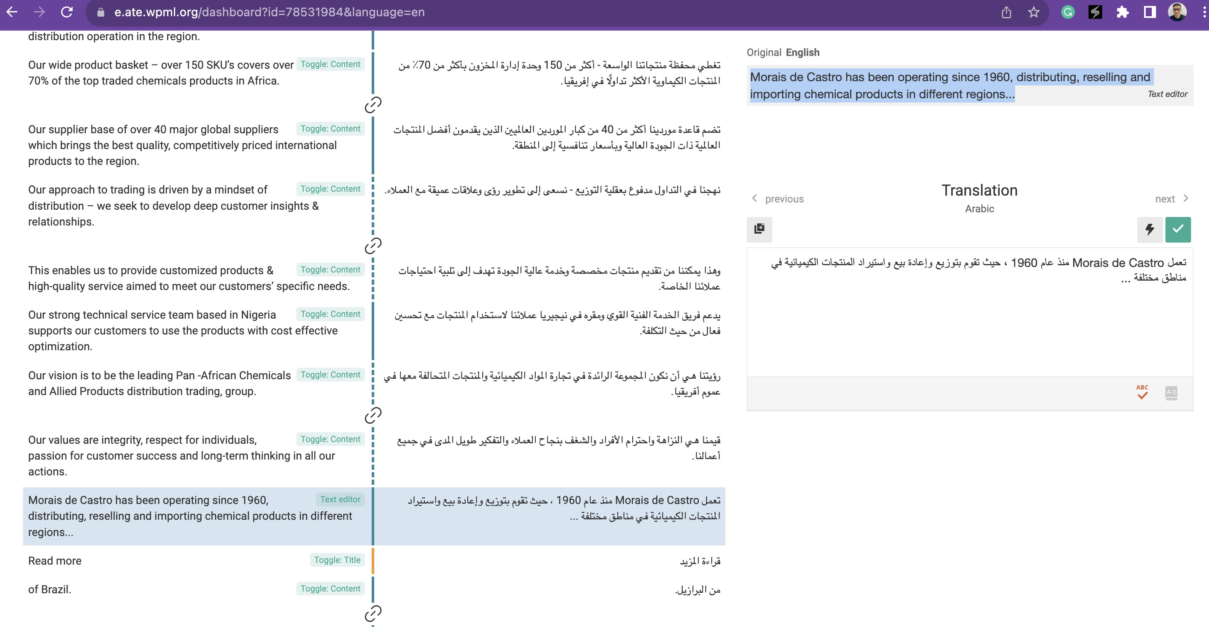Click Toggle: Content tag for technical service team
Viewport: 1209px width, 627px height.
point(330,314)
